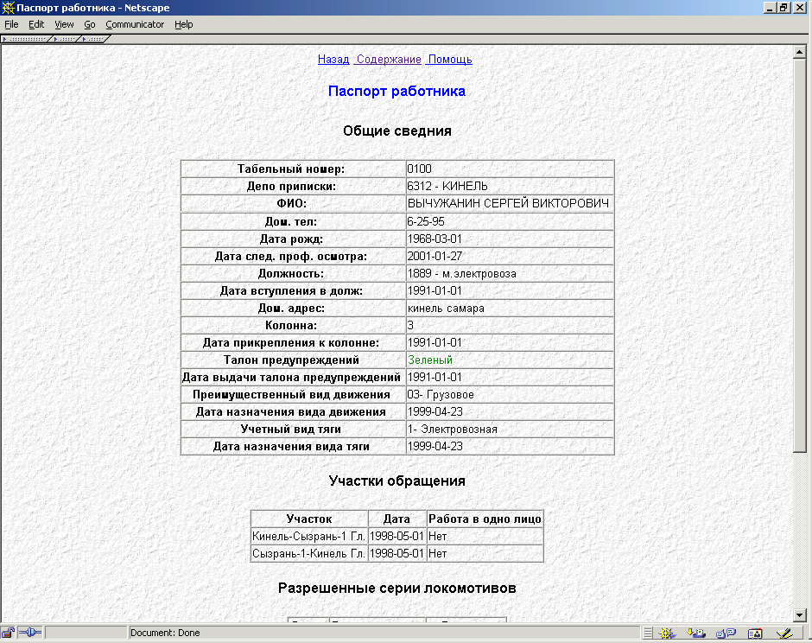Click the scrollbar down arrow
This screenshot has height=643, width=812.
tap(800, 615)
